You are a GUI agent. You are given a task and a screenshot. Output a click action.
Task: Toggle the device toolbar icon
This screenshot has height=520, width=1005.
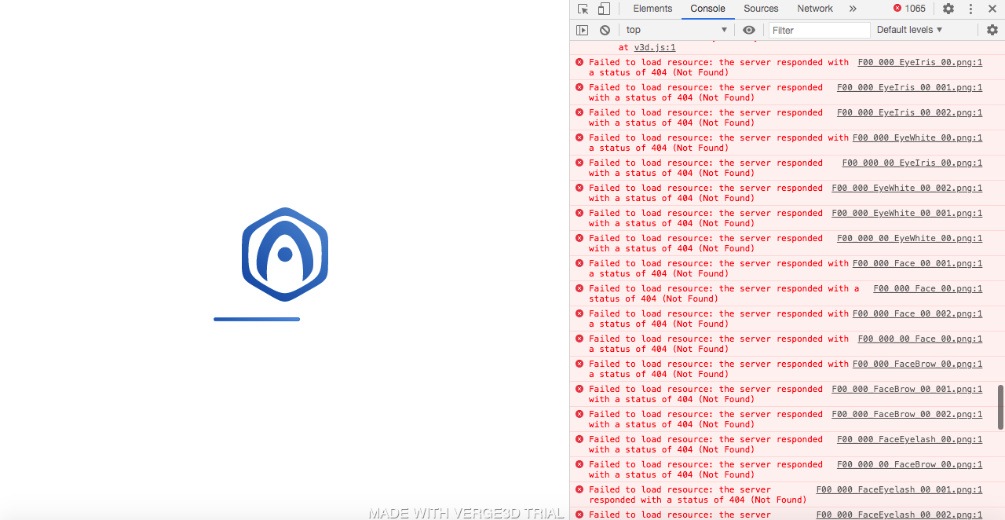pyautogui.click(x=604, y=9)
